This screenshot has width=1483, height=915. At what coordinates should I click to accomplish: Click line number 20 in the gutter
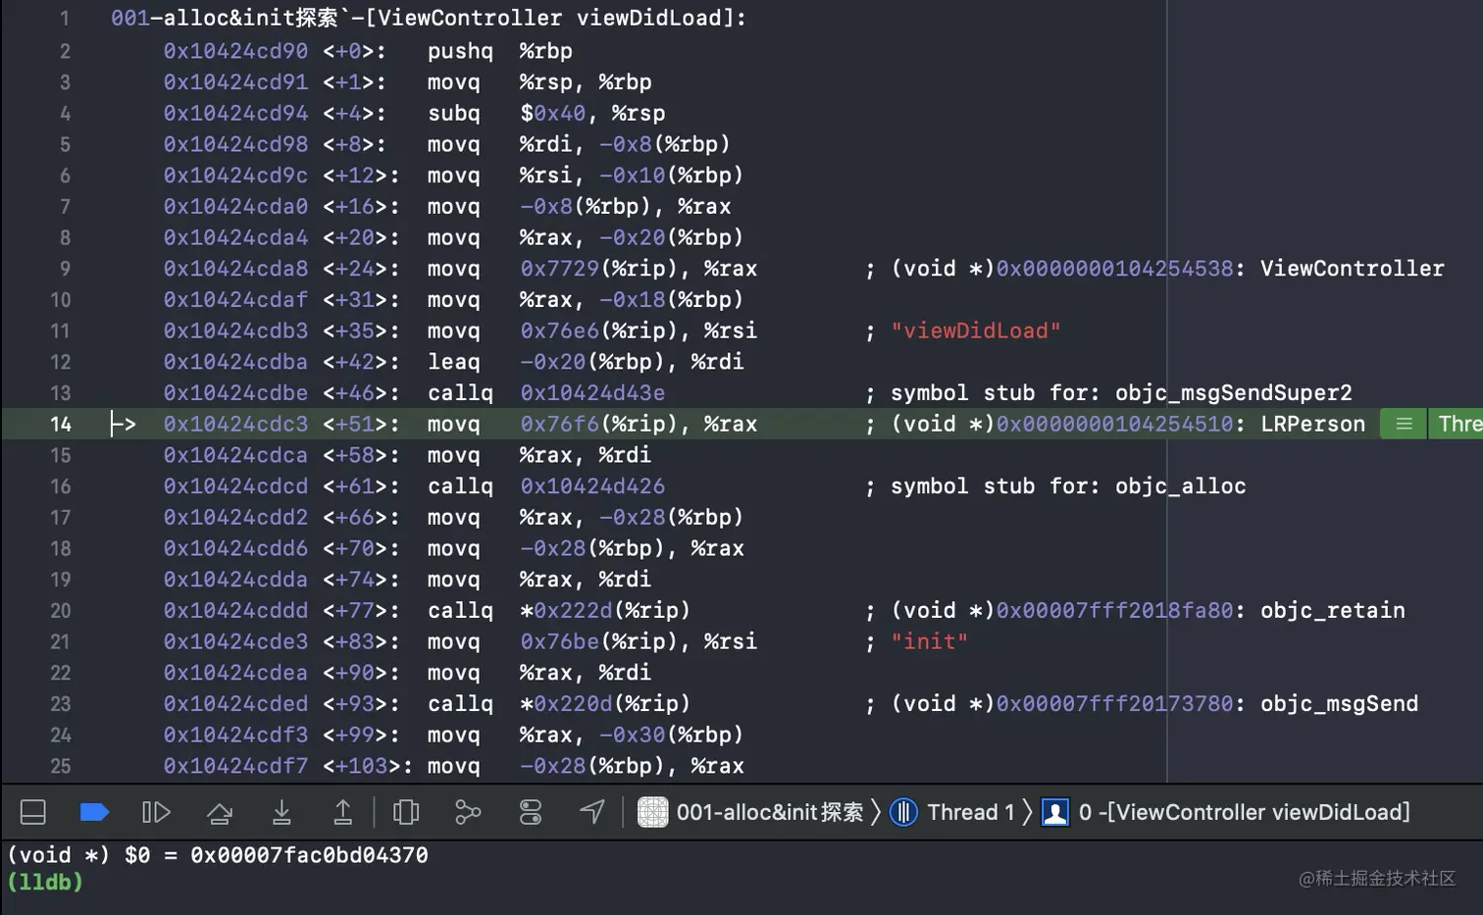[60, 610]
